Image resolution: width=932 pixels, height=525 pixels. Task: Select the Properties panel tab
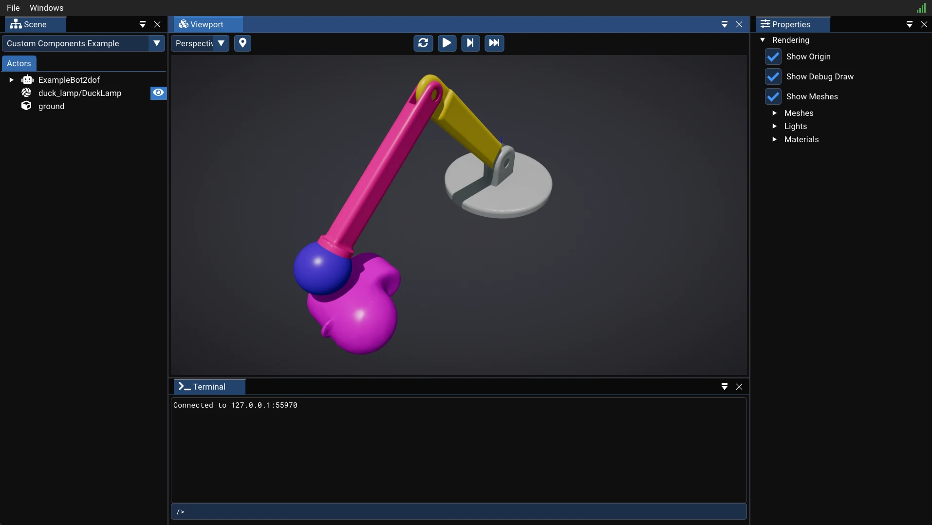[793, 24]
